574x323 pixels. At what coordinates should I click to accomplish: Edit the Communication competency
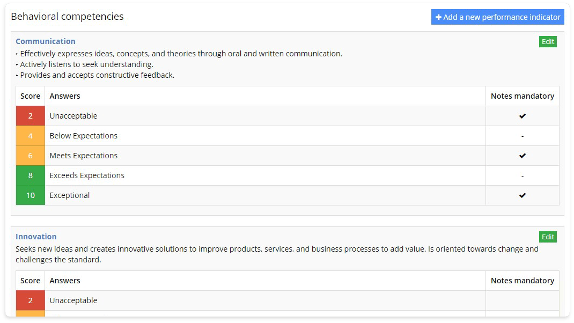pos(548,41)
